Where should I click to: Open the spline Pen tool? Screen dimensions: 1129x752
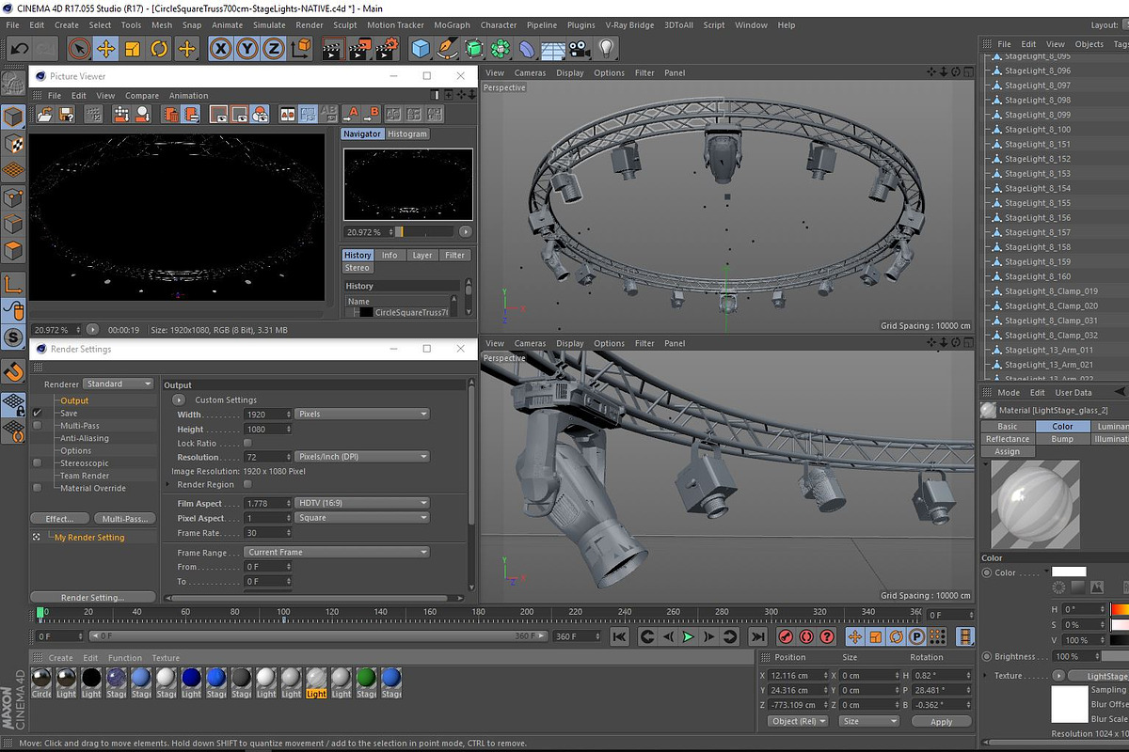click(448, 48)
